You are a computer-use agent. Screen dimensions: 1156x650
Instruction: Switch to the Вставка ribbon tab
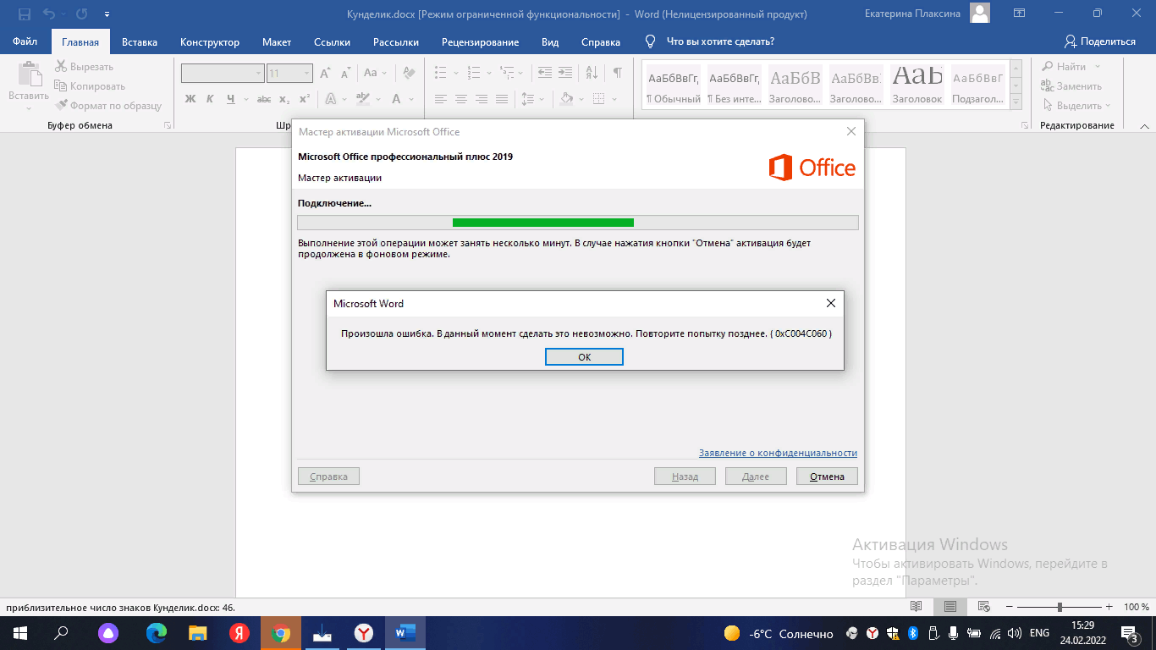(140, 42)
